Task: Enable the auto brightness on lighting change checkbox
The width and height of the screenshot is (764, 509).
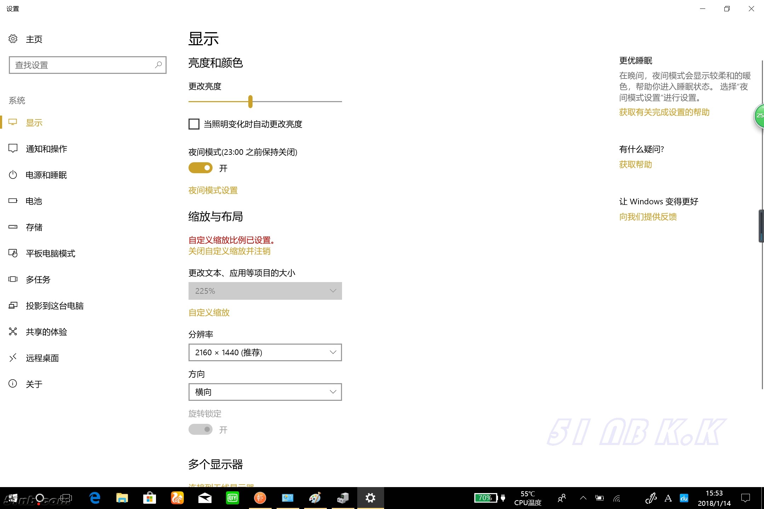Action: point(194,124)
